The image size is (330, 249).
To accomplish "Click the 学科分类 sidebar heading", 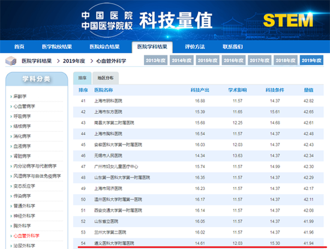I will (x=37, y=79).
